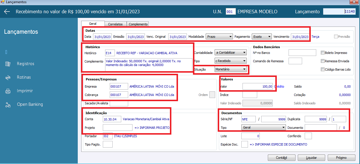The width and height of the screenshot is (360, 164).
Task: Click the Empresa code field
Action: tap(119, 86)
